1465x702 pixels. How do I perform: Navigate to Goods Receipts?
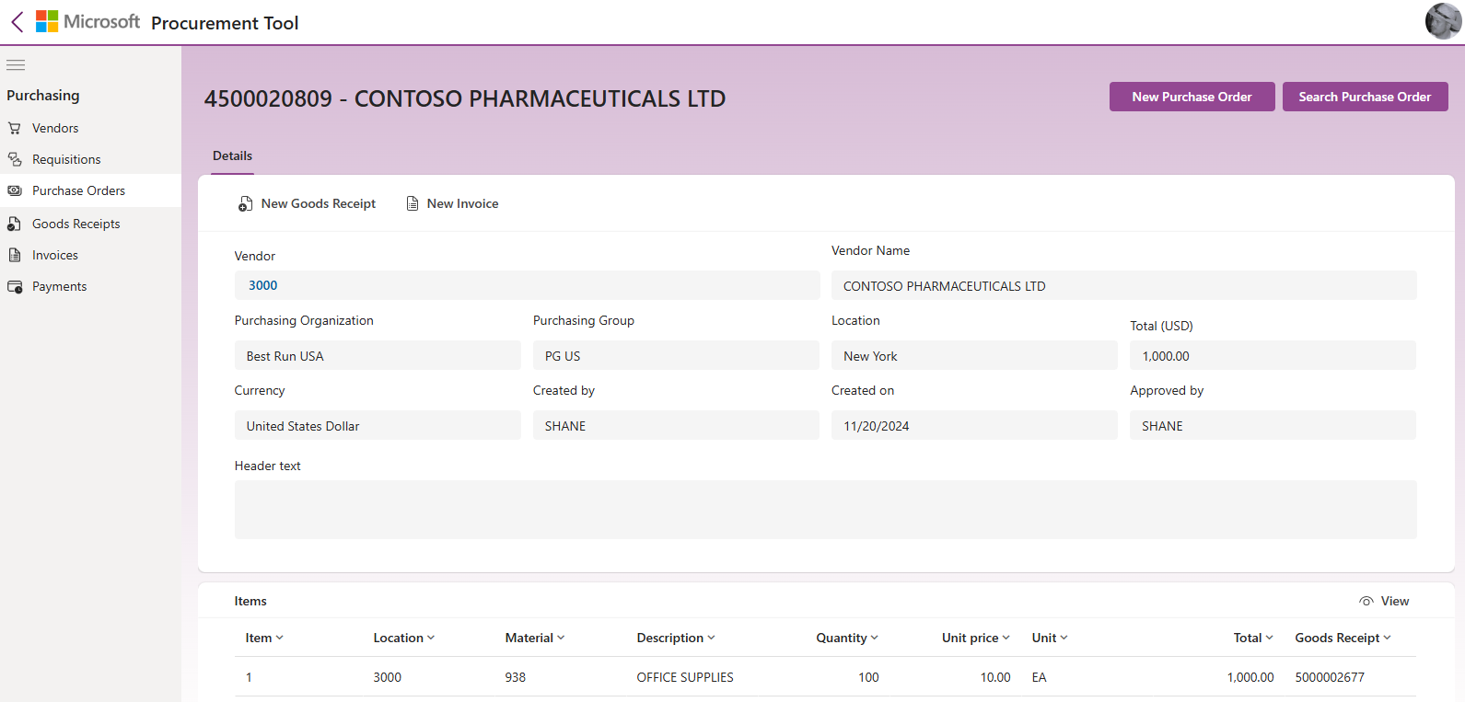tap(76, 224)
